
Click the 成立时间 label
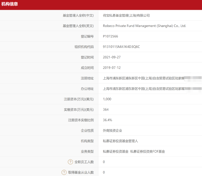click(x=87, y=68)
